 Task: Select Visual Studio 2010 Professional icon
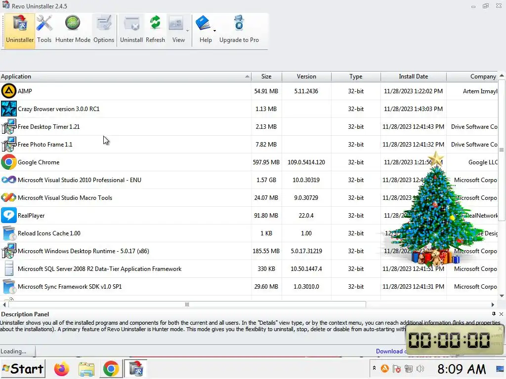click(x=9, y=180)
